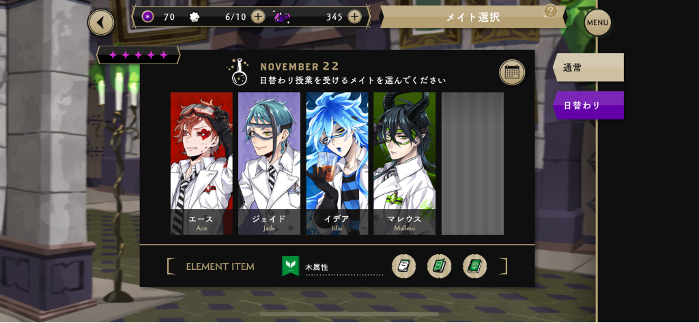Choose Jade character card
Screen dimensions: 699x323
click(269, 164)
